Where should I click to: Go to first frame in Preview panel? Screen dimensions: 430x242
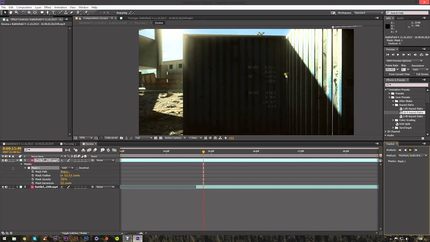[388, 54]
